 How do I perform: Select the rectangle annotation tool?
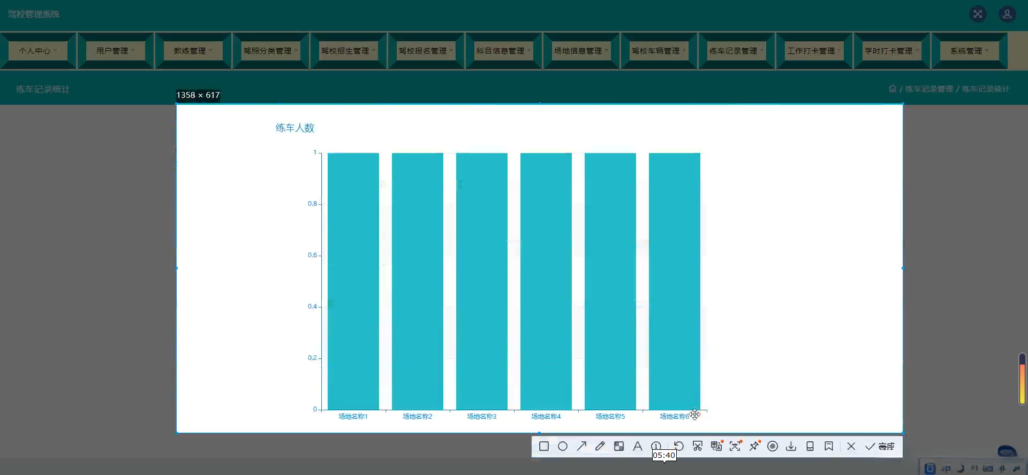[x=544, y=446]
